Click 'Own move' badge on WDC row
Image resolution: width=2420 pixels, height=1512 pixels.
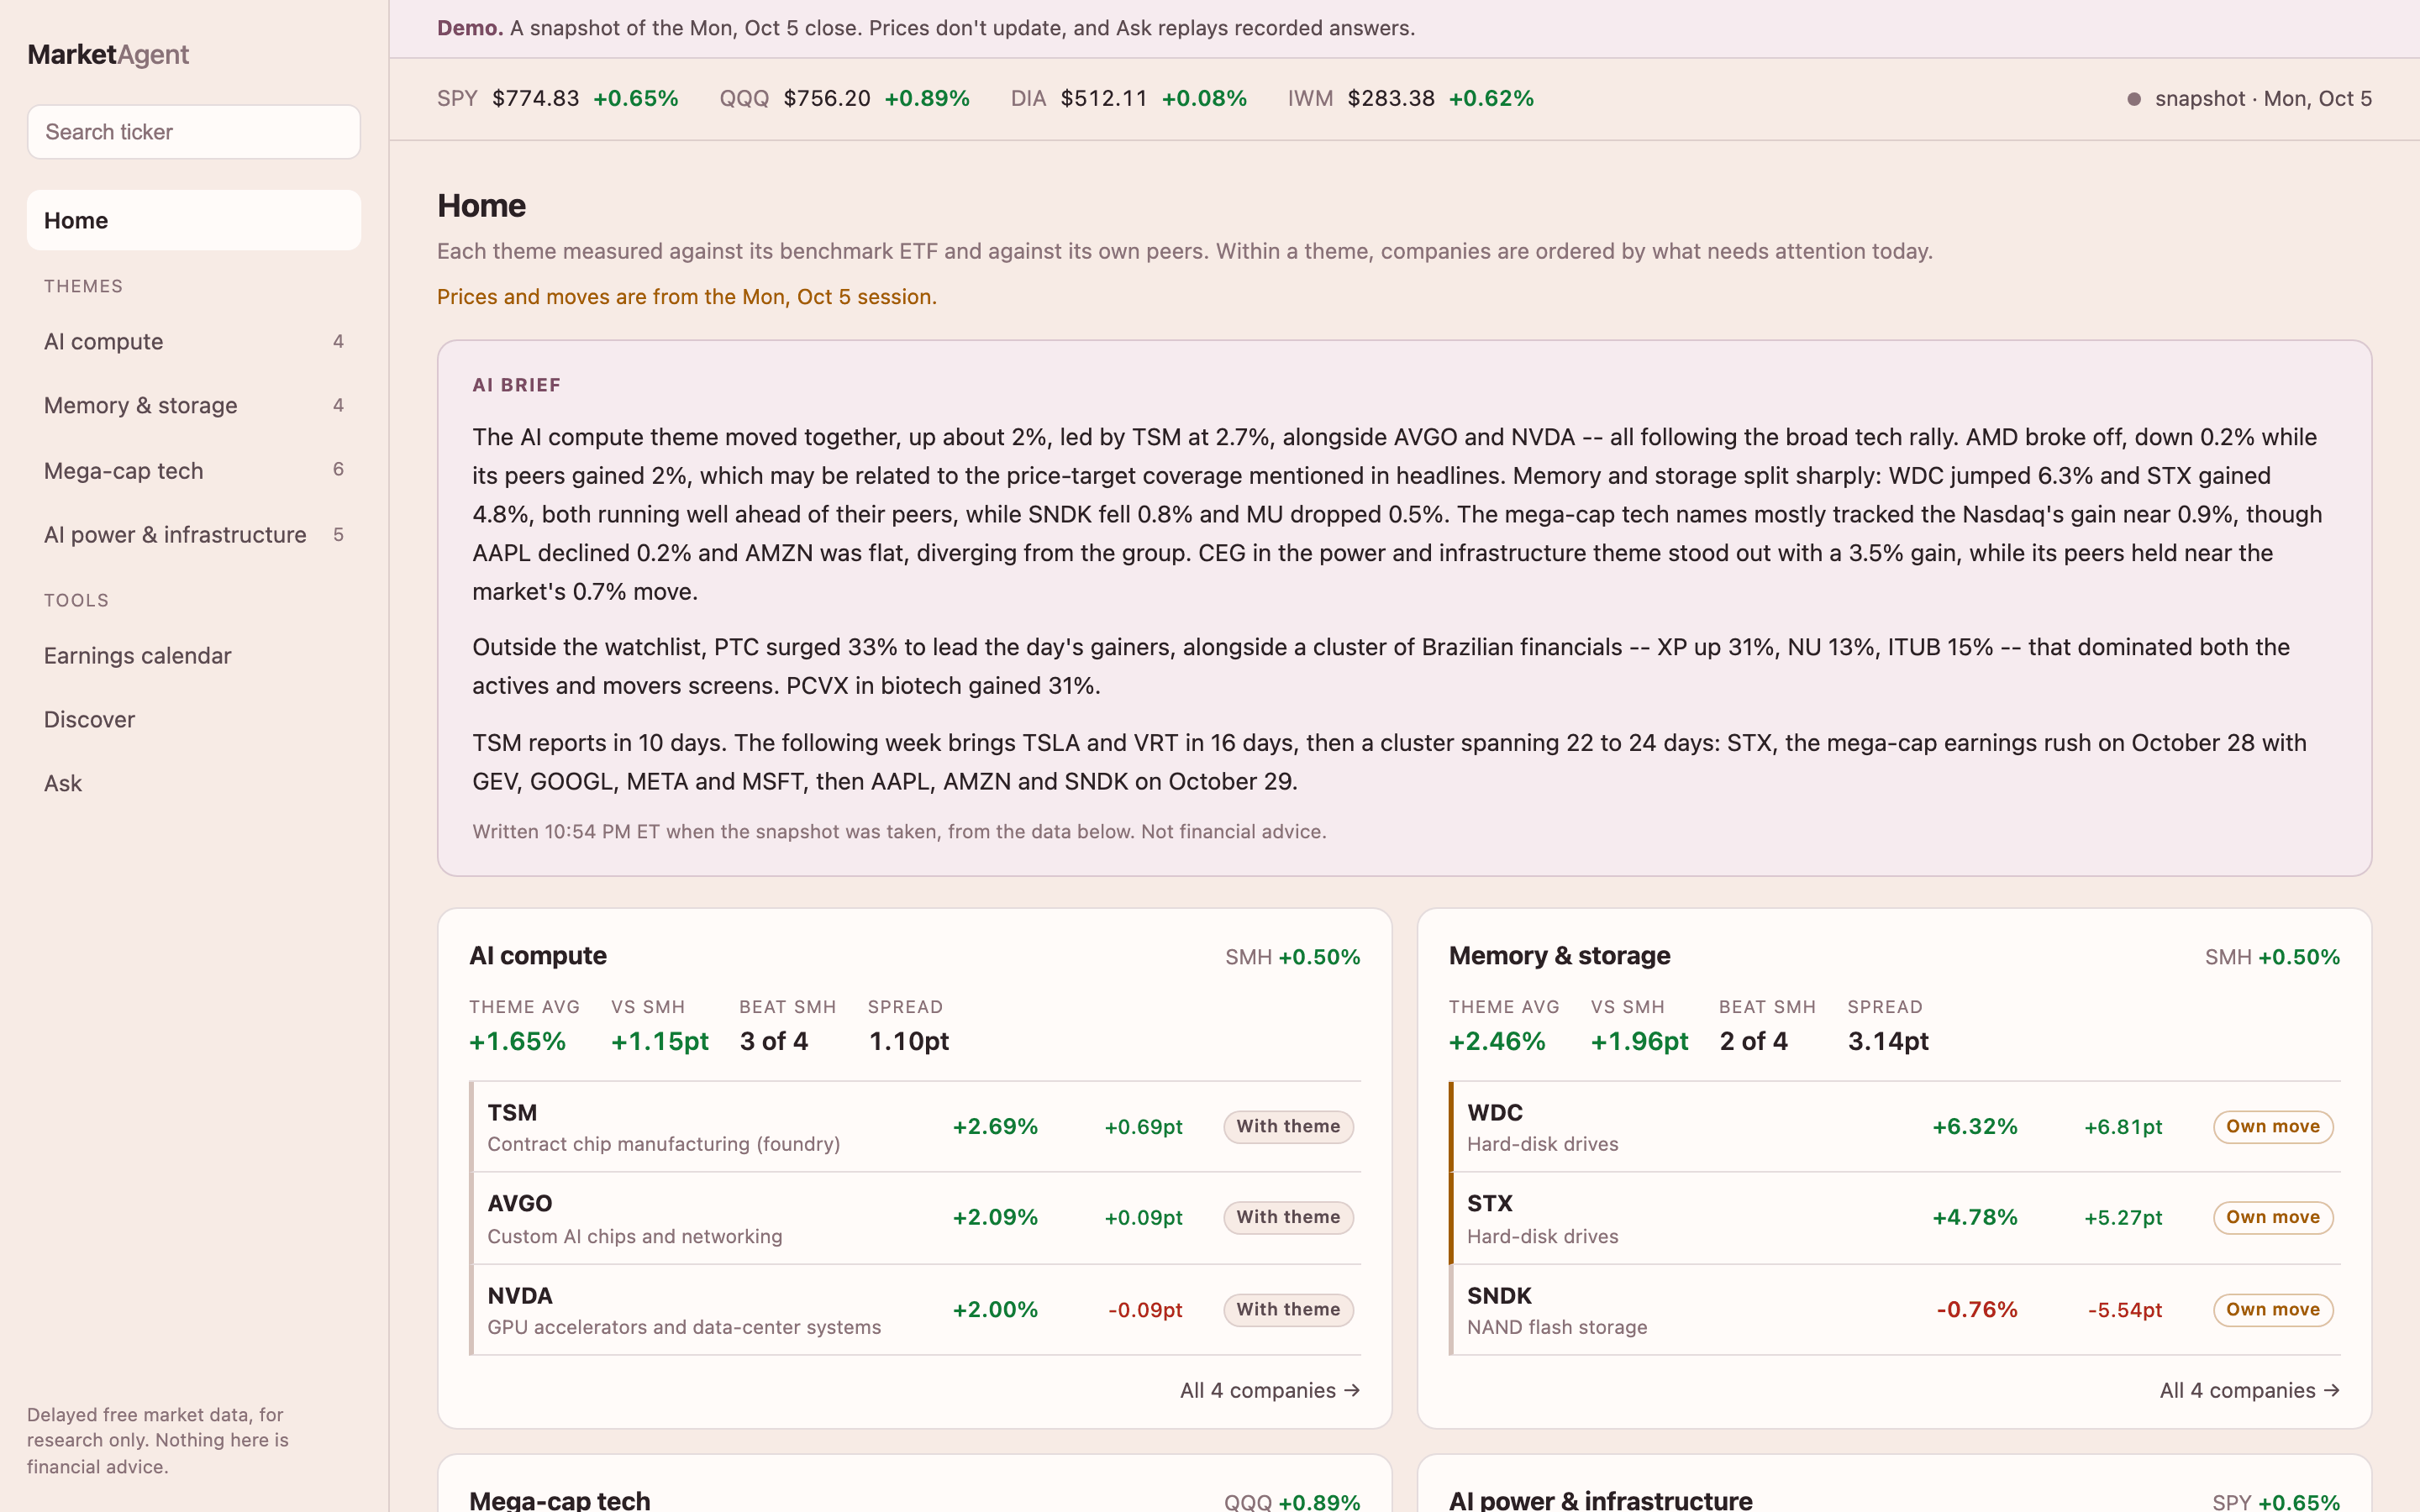click(2273, 1127)
